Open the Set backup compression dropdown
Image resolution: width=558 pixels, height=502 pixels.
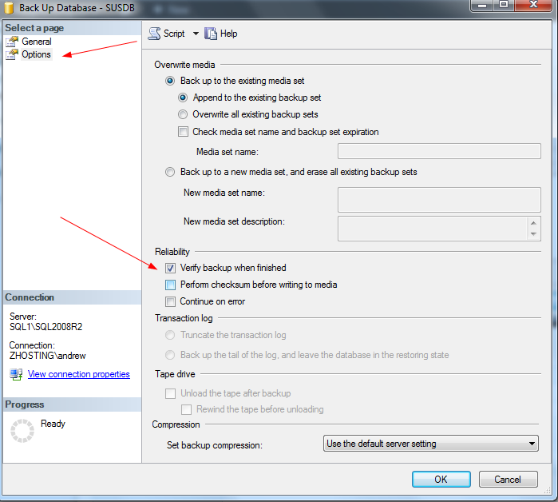430,444
